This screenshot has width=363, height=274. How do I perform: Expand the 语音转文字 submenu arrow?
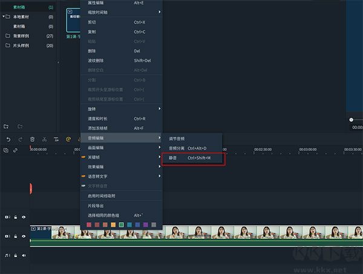[x=160, y=176]
